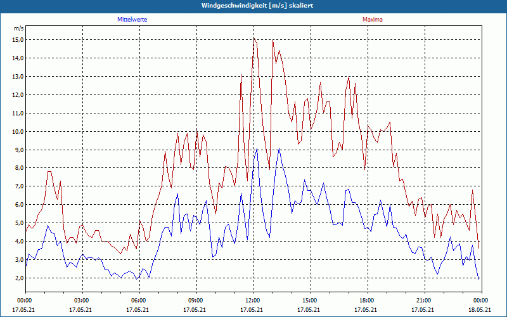Select the blue 'Mittelwerte' legend label

(x=132, y=20)
